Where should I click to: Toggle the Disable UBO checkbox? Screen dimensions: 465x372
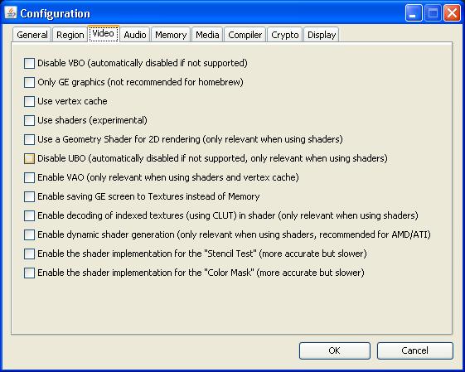click(29, 158)
